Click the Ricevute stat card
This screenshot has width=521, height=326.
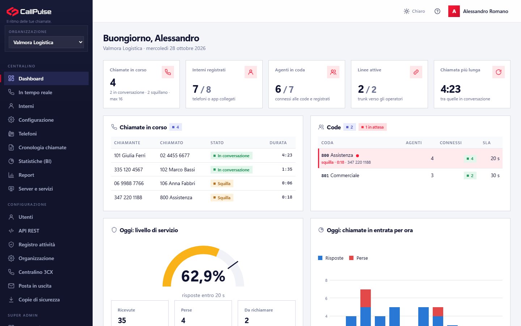click(140, 313)
